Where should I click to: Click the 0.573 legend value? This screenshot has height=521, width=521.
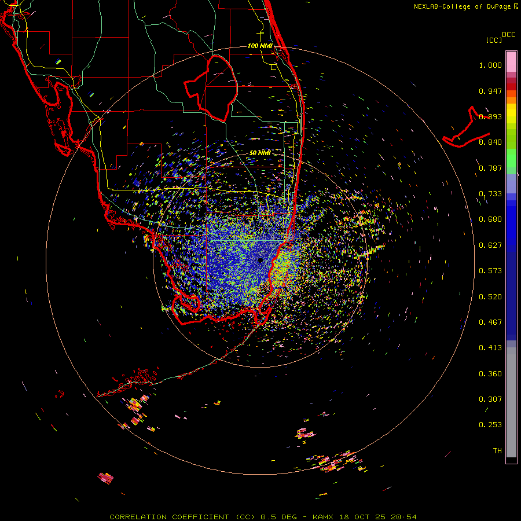click(490, 271)
